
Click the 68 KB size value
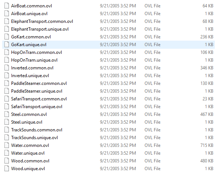click(x=208, y=21)
